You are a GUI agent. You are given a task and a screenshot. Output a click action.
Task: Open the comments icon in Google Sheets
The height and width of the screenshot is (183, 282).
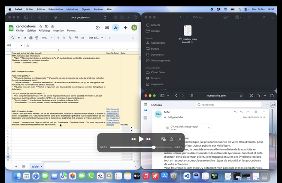point(106,27)
